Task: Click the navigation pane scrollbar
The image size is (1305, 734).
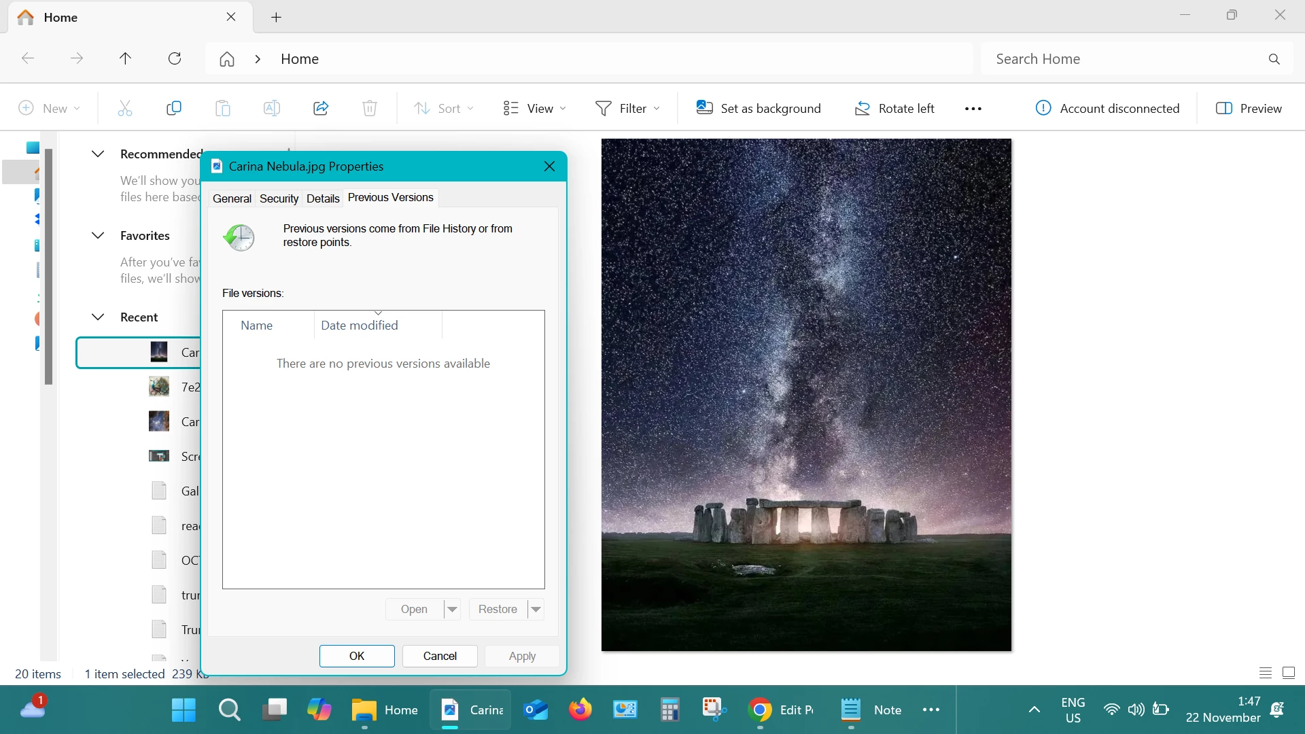Action: [48, 266]
